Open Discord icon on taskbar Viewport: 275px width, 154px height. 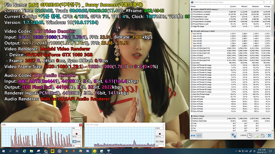88,151
